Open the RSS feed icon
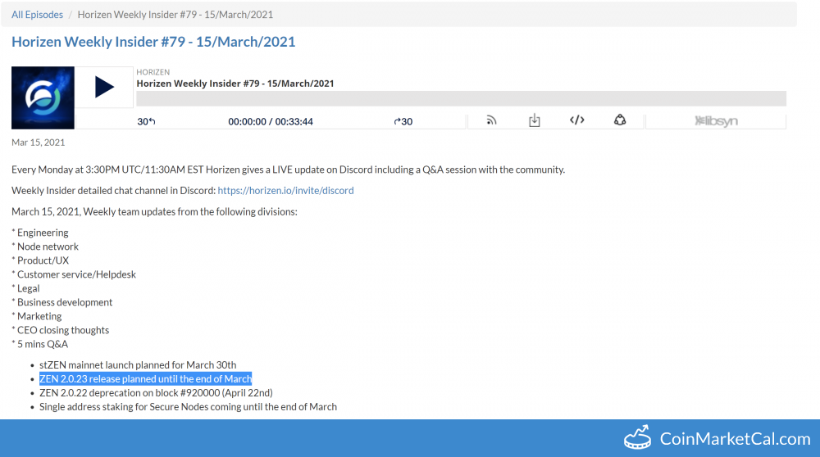The height and width of the screenshot is (457, 820). click(491, 120)
